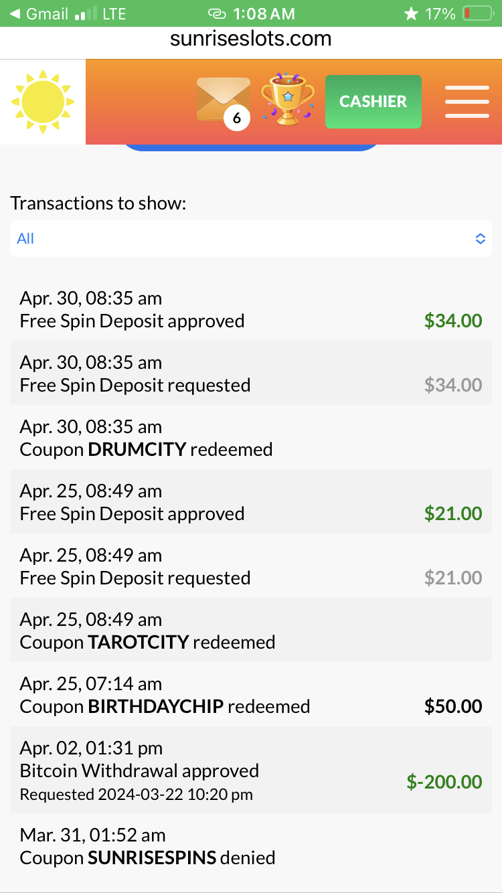This screenshot has width=502, height=893.
Task: Tap the message count badge showing 6
Action: pyautogui.click(x=236, y=118)
